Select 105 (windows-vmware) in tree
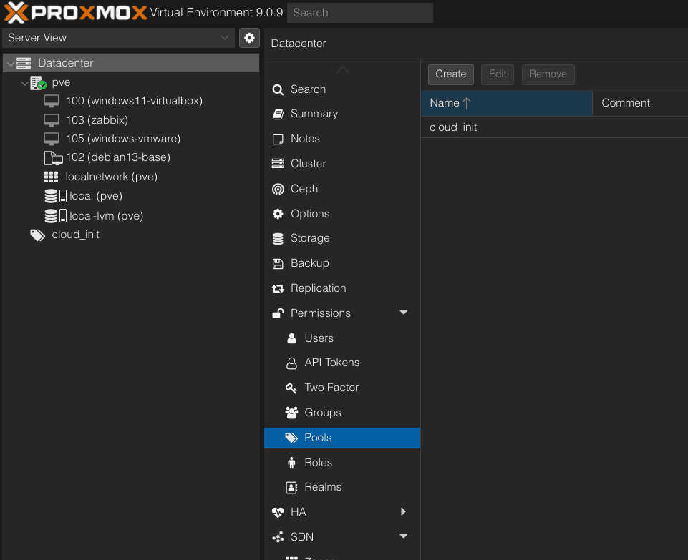Screen dimensions: 688x560 [x=123, y=139]
